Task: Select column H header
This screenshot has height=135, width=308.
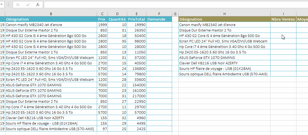Action: click(x=224, y=14)
